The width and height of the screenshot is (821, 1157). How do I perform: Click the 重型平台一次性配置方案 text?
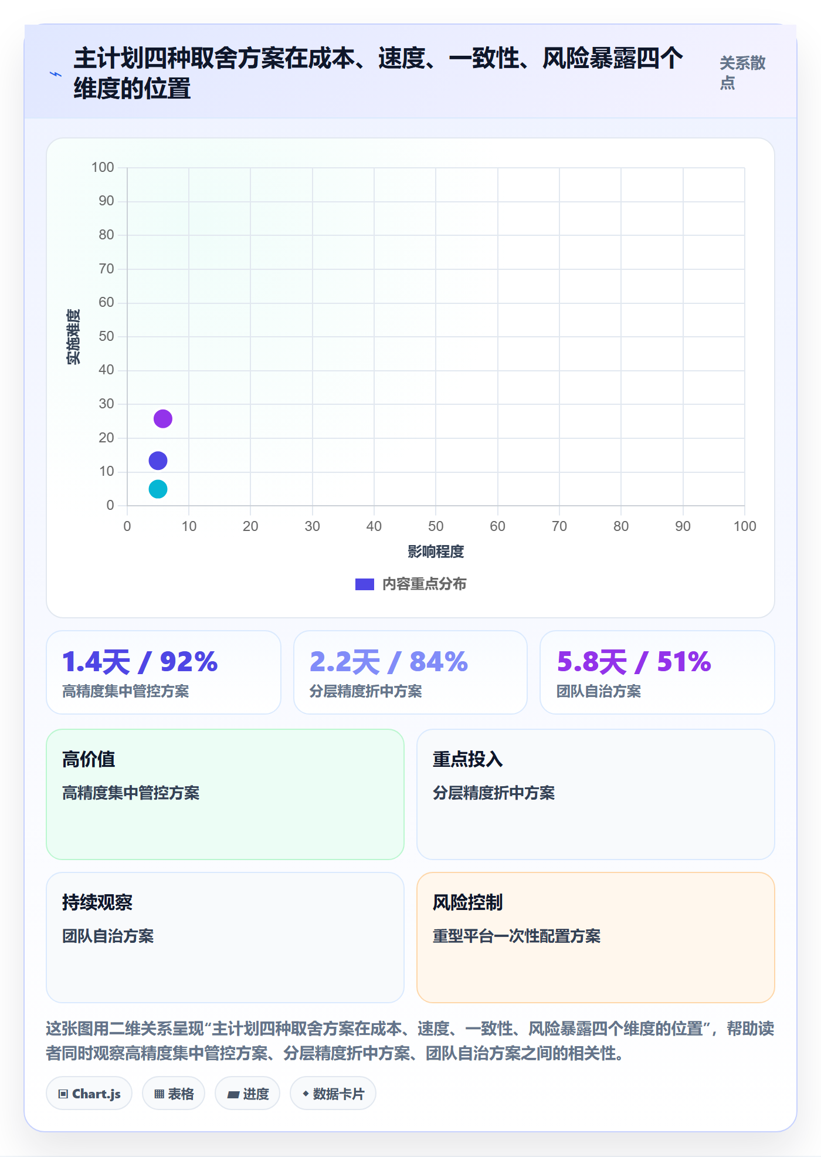pos(517,936)
